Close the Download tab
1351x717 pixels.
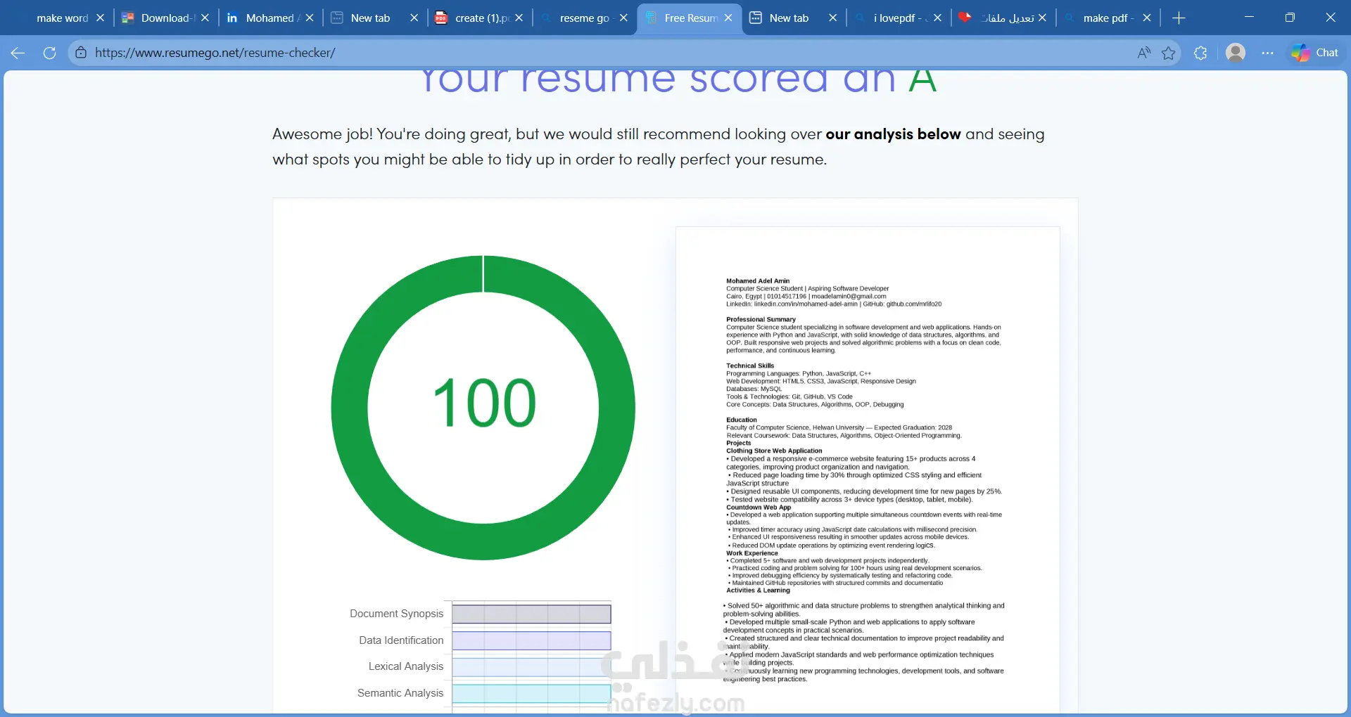pyautogui.click(x=205, y=18)
